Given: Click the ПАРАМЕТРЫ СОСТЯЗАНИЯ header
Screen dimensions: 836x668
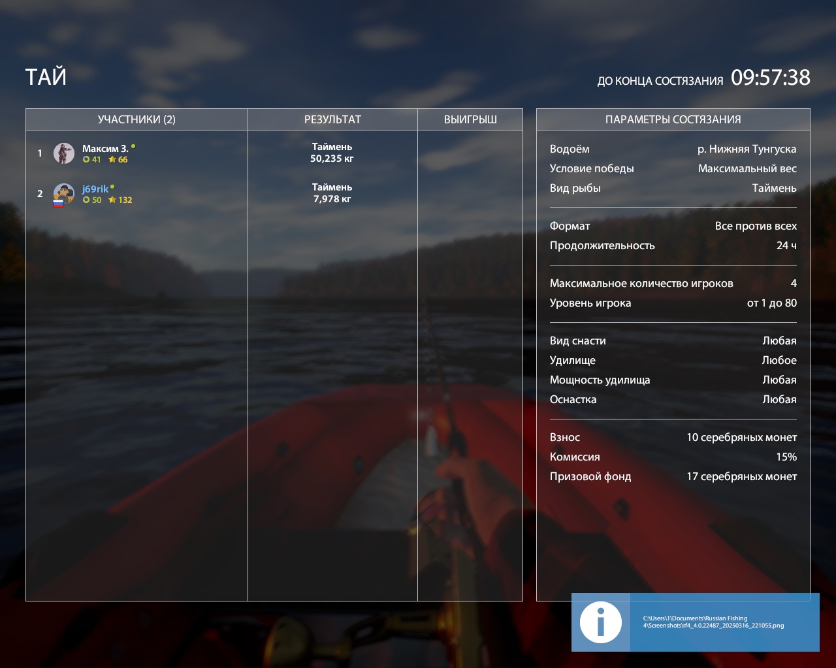Looking at the screenshot, I should (673, 119).
